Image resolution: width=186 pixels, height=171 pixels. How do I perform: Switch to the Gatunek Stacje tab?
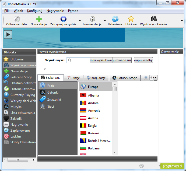125,78
